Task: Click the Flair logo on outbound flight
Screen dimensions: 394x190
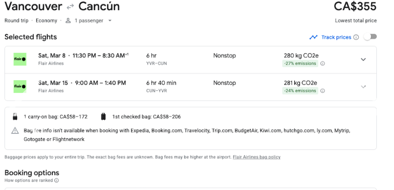Action: click(x=20, y=59)
